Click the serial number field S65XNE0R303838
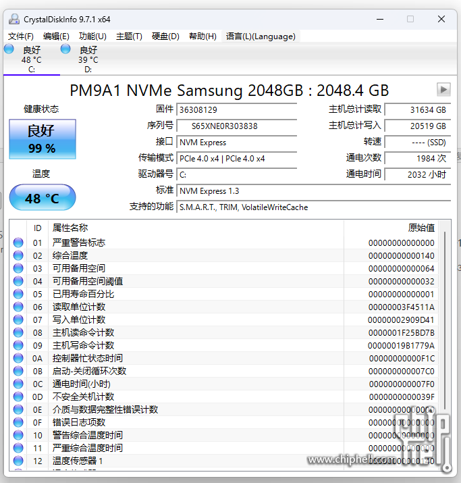This screenshot has width=461, height=483. 236,126
